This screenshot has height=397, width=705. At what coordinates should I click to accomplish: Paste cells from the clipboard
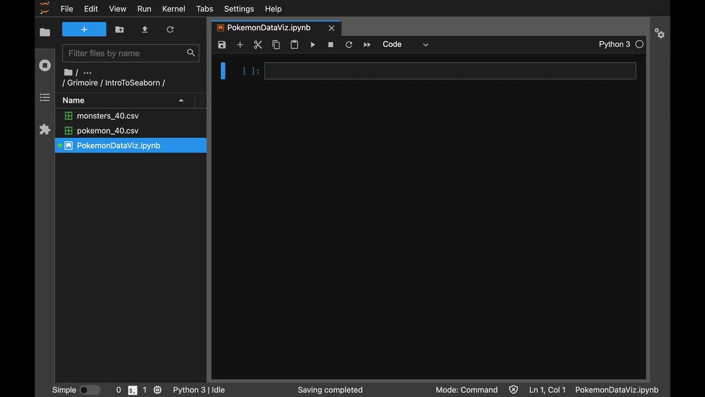point(294,45)
